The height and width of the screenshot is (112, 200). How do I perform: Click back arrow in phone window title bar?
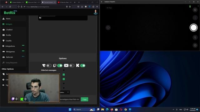click(102, 2)
